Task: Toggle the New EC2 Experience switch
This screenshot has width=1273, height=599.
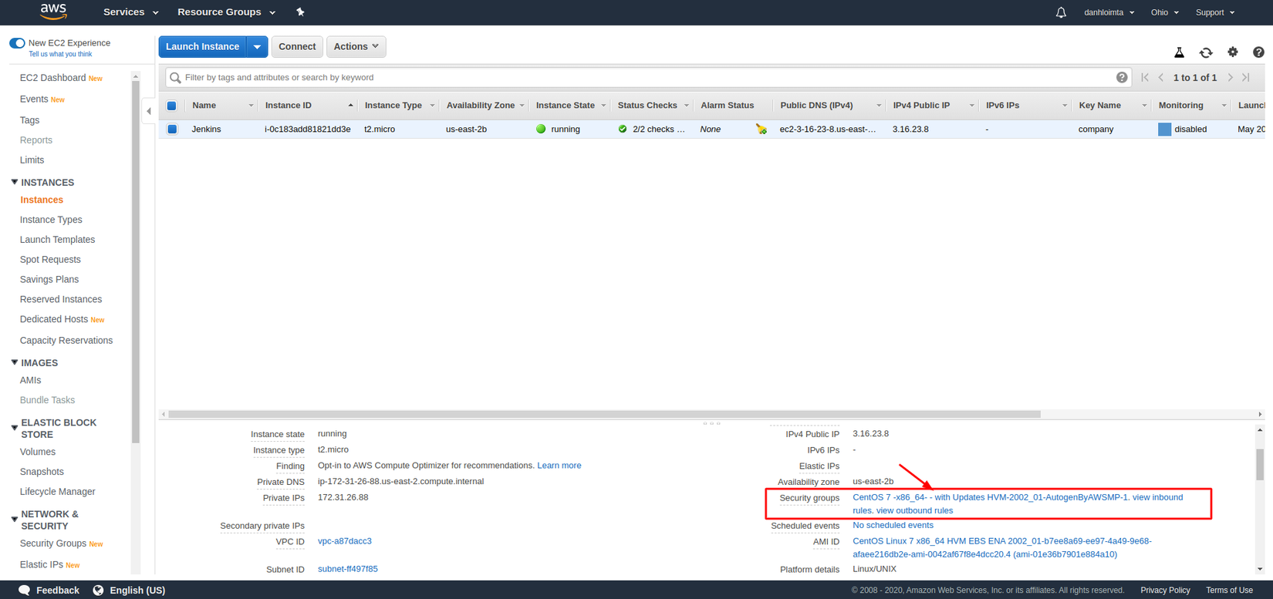Action: [17, 43]
